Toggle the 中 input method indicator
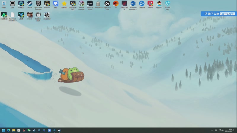This screenshot has height=133, width=237. (216, 130)
